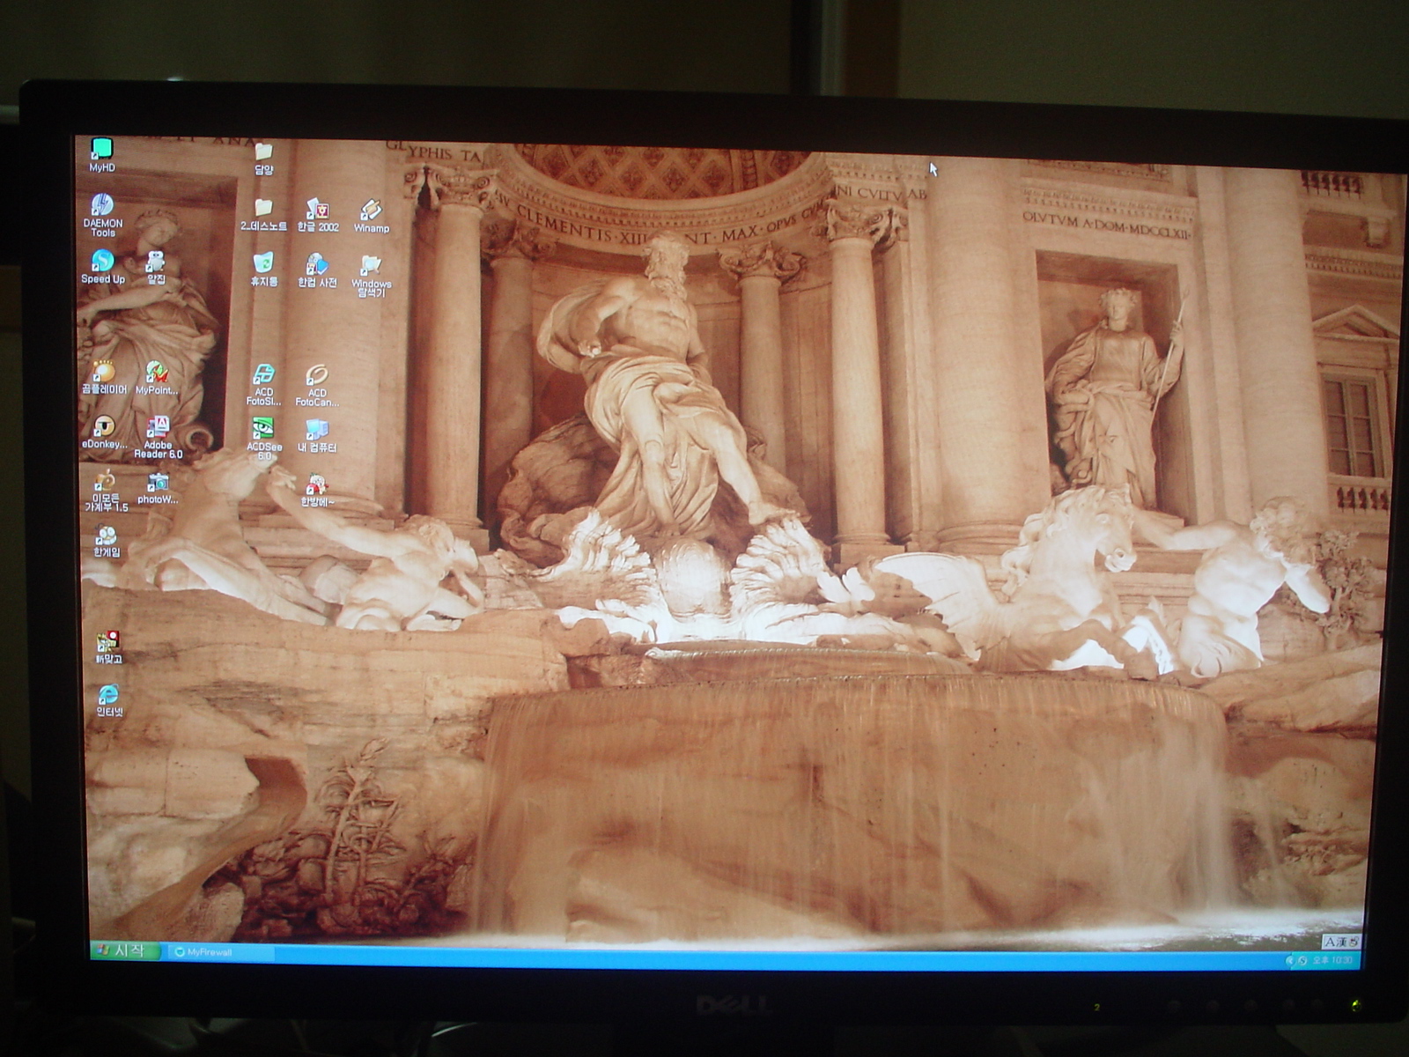Viewport: 1409px width, 1057px height.
Task: Open the 시작 Start menu button
Action: click(x=124, y=950)
